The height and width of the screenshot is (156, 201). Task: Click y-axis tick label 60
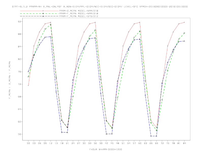19,122
